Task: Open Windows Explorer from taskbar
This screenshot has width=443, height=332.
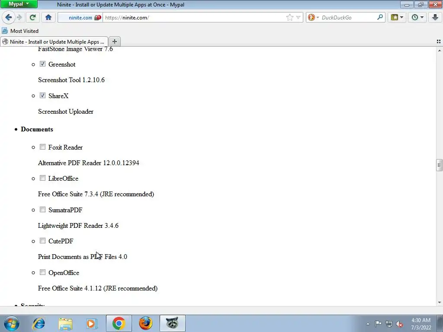Action: click(x=65, y=323)
